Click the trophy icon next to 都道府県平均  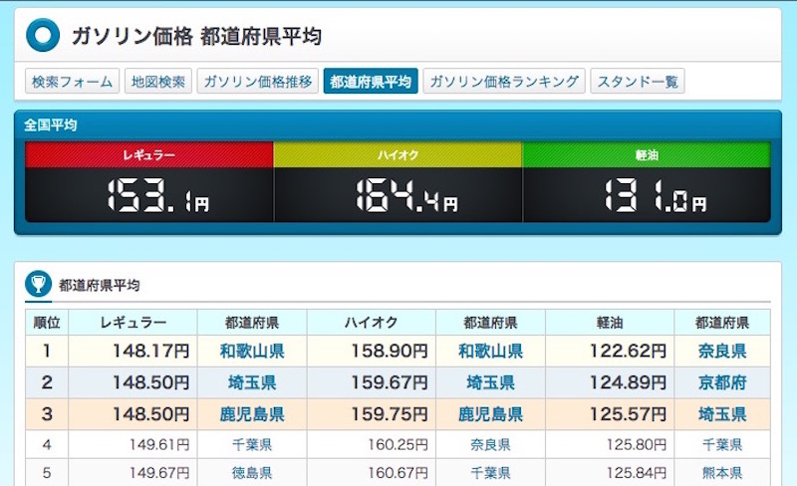point(38,284)
